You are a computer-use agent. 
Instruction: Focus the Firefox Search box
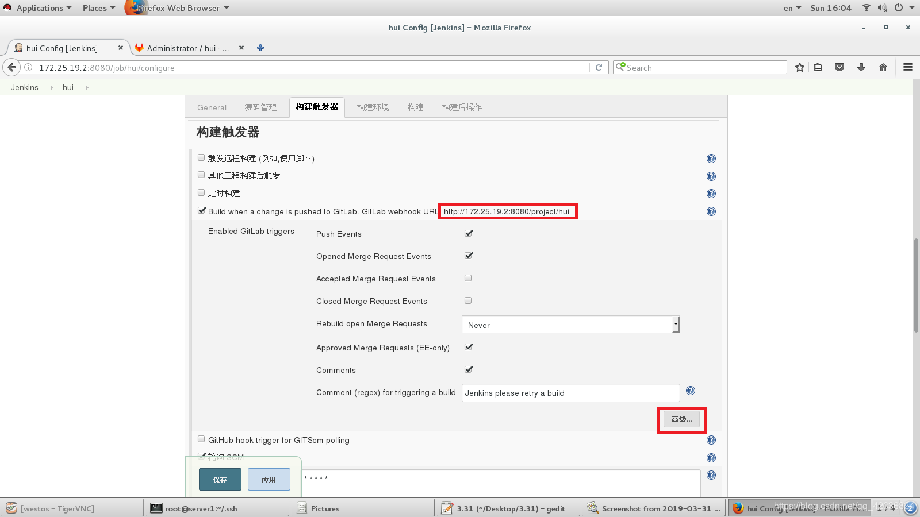click(x=700, y=67)
